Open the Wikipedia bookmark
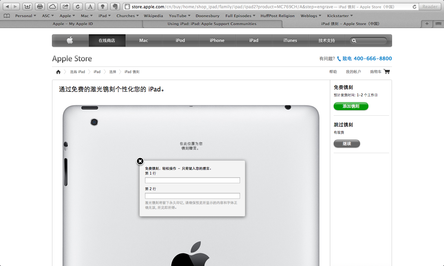This screenshot has height=266, width=444. tap(153, 16)
